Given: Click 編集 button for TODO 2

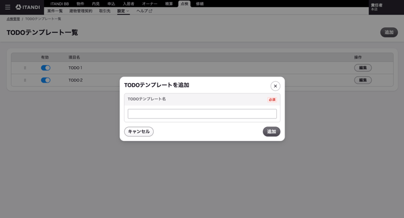Looking at the screenshot, I should coord(363,80).
